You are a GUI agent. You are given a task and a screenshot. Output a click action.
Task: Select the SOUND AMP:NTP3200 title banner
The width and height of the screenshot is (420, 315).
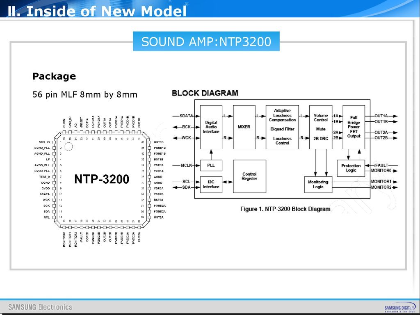point(206,41)
